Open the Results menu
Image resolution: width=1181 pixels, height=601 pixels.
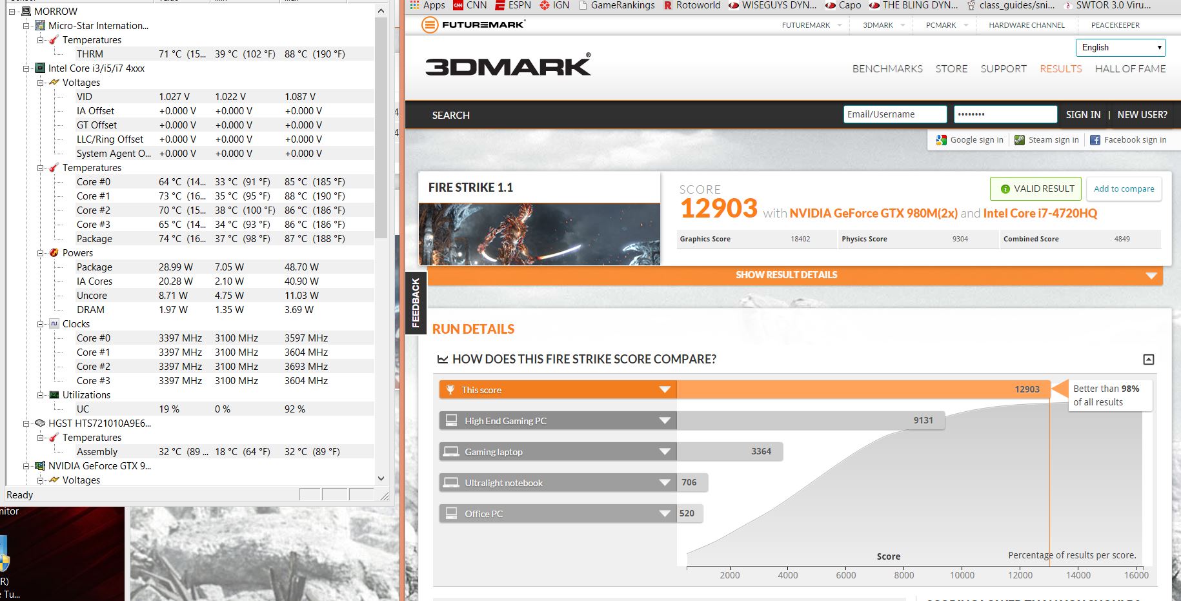pos(1060,68)
